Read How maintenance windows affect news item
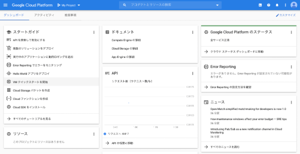Screen dimensions: 300x154 point(248,119)
